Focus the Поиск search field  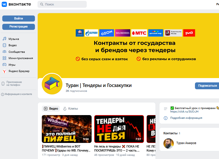(x=62, y=4)
